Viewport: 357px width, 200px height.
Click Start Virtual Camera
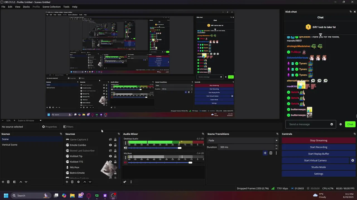point(315,161)
